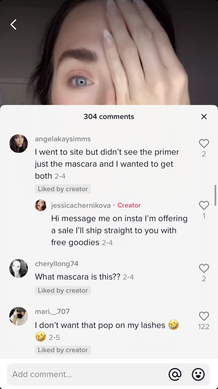This screenshot has width=218, height=389.
Task: Like angelakaysimms's comment with the heart
Action: tap(204, 143)
